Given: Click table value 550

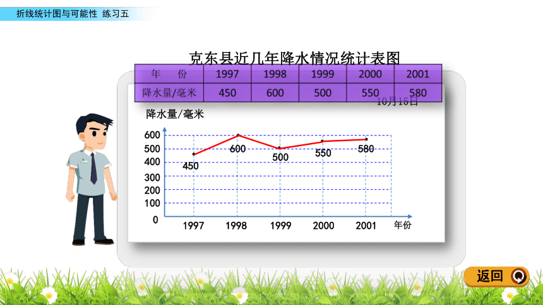Looking at the screenshot, I should point(370,93).
